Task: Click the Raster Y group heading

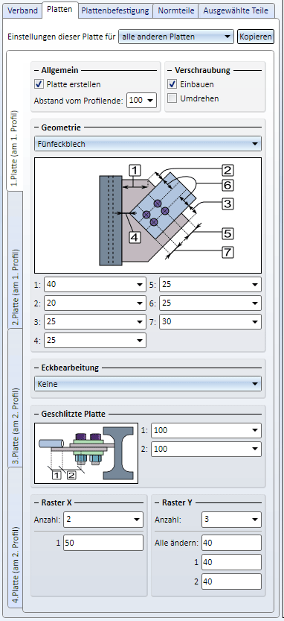Action: (177, 502)
